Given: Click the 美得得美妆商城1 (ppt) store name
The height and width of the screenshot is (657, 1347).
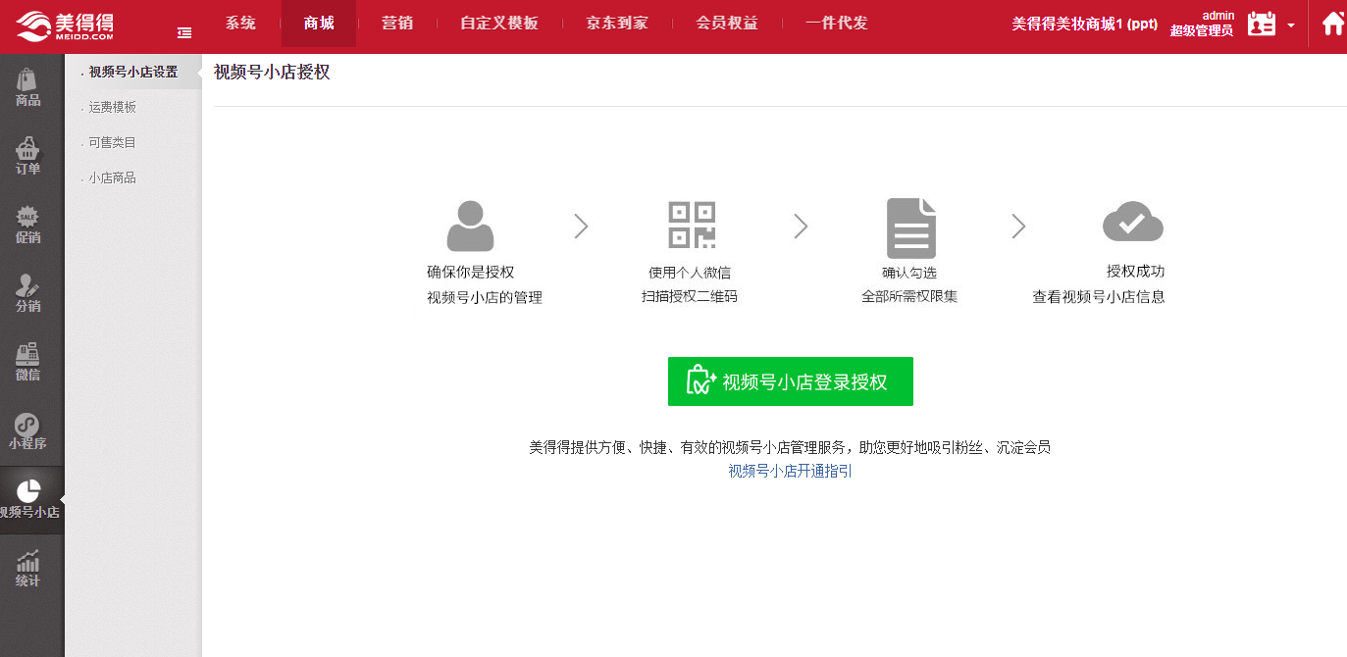Looking at the screenshot, I should point(1085,24).
